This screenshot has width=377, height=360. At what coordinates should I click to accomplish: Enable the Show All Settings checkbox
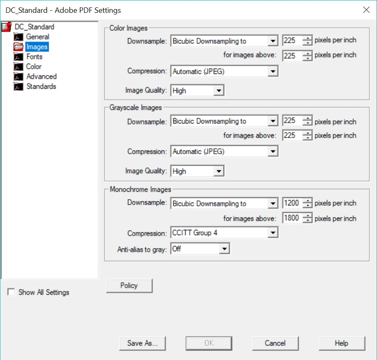tap(11, 292)
